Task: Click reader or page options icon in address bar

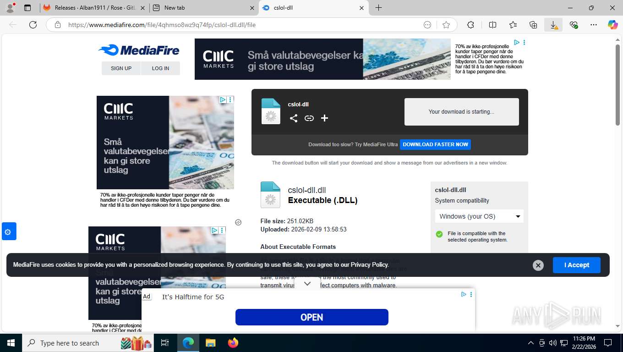Action: 427,25
